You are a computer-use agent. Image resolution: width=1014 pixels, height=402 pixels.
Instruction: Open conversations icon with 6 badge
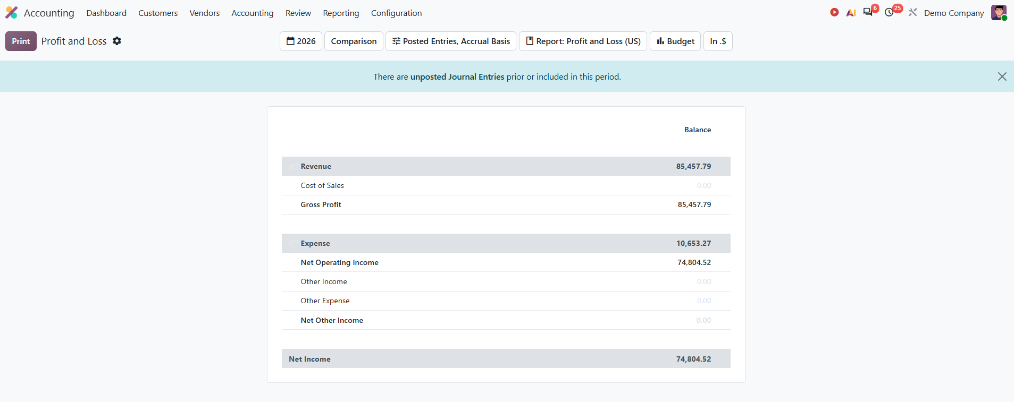pos(868,12)
